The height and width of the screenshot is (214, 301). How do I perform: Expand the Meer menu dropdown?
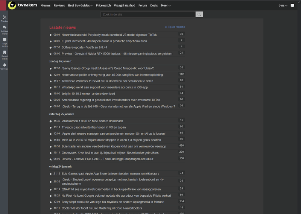tap(166, 6)
